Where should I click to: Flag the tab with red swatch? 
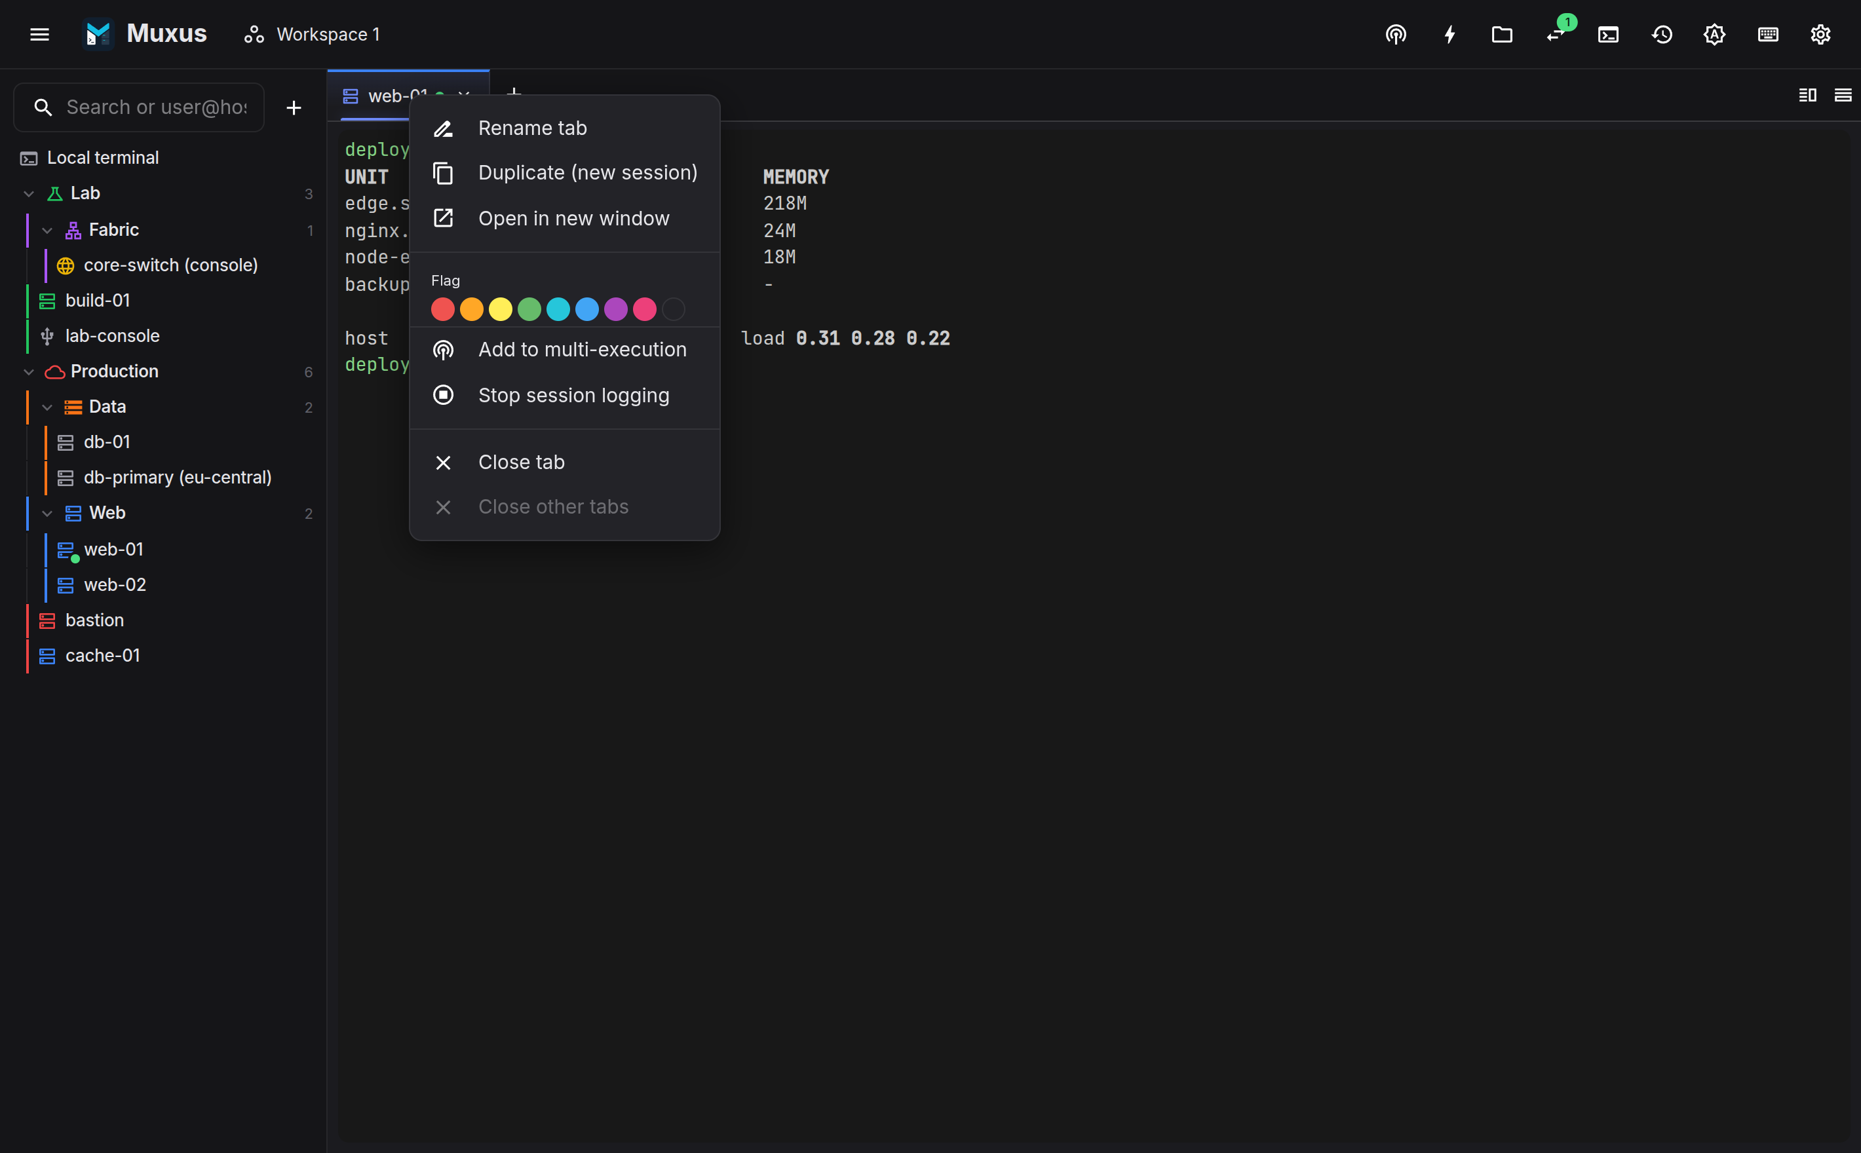443,310
